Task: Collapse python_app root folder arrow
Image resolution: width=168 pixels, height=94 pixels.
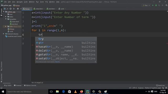Action: (x=4, y=12)
